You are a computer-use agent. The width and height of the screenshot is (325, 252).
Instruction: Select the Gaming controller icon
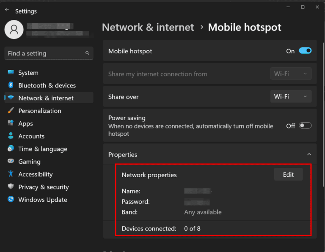[x=11, y=162]
